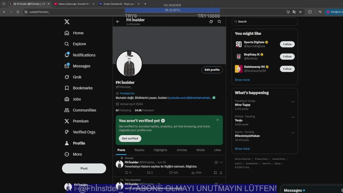The height and width of the screenshot is (193, 343).
Task: Open Jobs in the sidebar
Action: pyautogui.click(x=73, y=99)
